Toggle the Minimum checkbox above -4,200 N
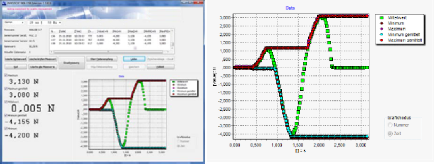The image size is (434, 164). pos(5,129)
